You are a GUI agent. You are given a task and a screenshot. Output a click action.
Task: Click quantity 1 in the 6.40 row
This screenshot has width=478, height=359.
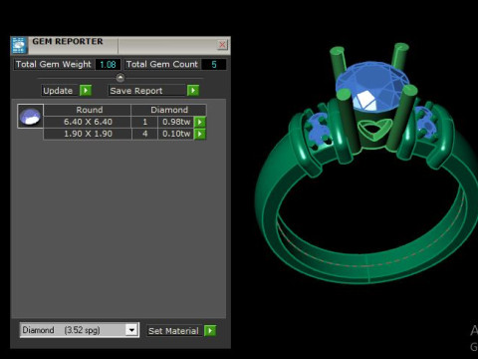(x=144, y=122)
